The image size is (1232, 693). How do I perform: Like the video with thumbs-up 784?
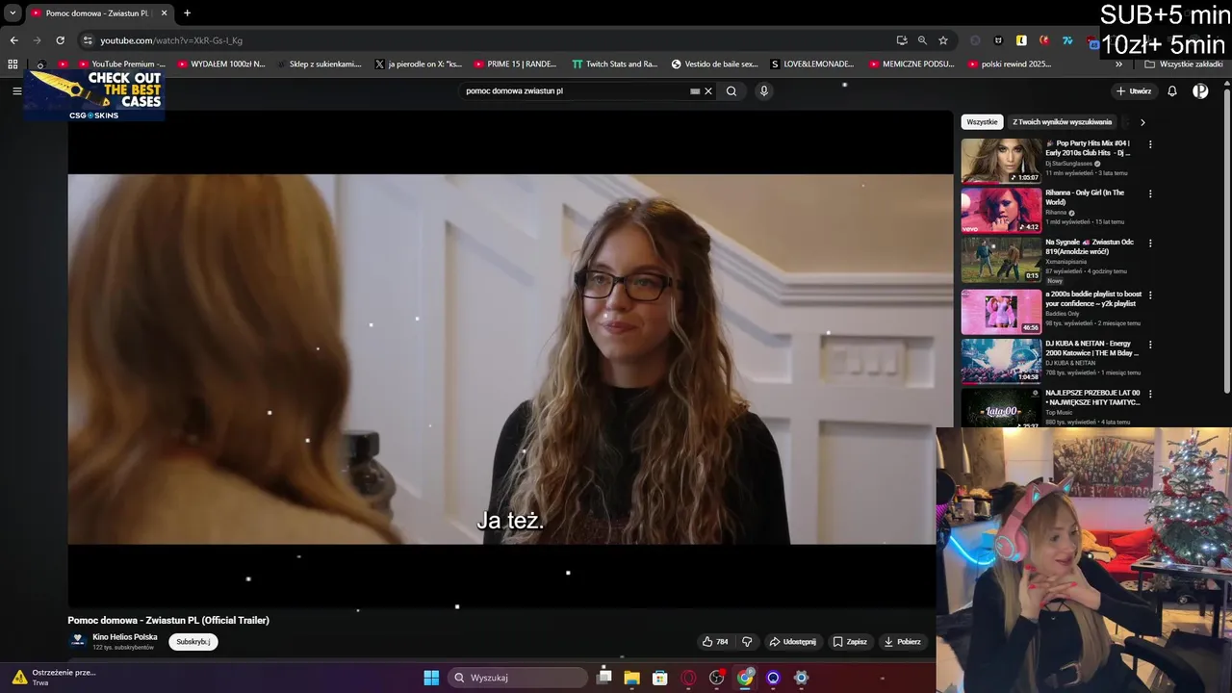(715, 642)
